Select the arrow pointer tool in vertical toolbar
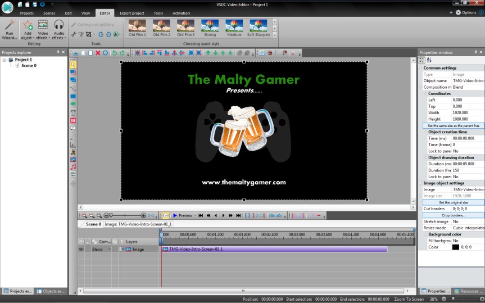The height and width of the screenshot is (303, 485). click(x=73, y=65)
